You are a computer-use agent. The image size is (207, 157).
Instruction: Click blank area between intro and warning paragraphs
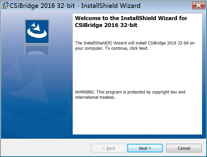coord(137,70)
